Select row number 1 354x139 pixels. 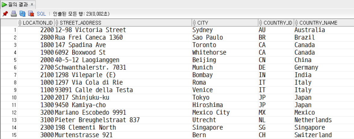(x=9, y=30)
